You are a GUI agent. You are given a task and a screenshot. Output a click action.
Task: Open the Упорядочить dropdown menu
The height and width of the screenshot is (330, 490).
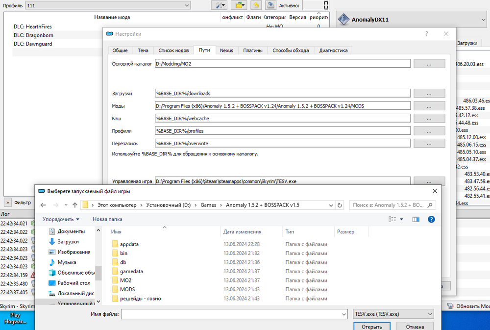61,219
